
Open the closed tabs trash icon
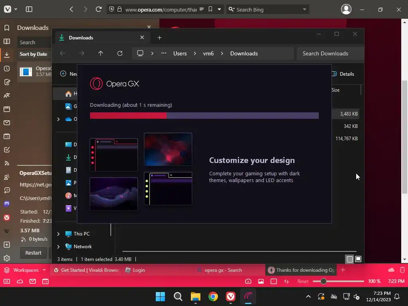coord(402,270)
